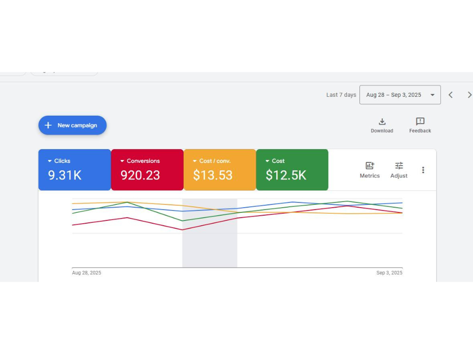
Task: Open the Cost / conv. metric dropdown
Action: click(x=196, y=160)
